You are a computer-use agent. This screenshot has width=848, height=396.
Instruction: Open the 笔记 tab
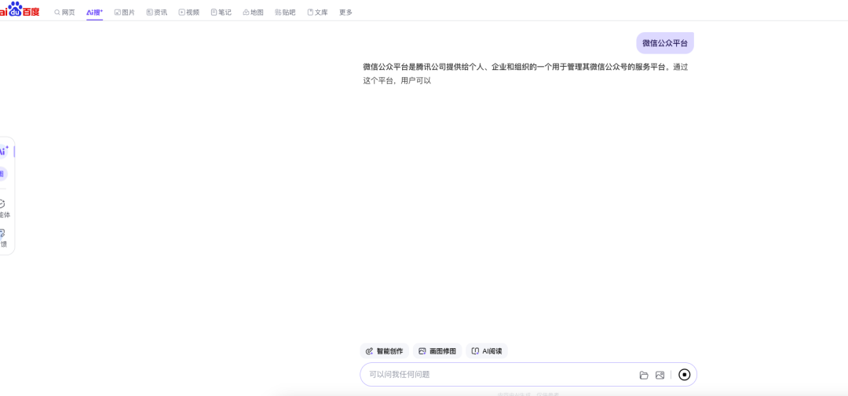(221, 12)
